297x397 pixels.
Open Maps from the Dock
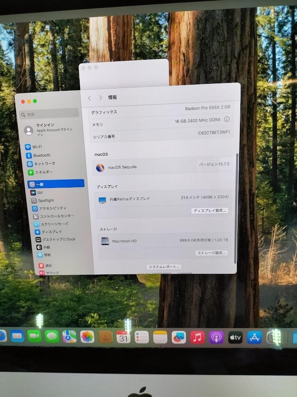coord(70,337)
